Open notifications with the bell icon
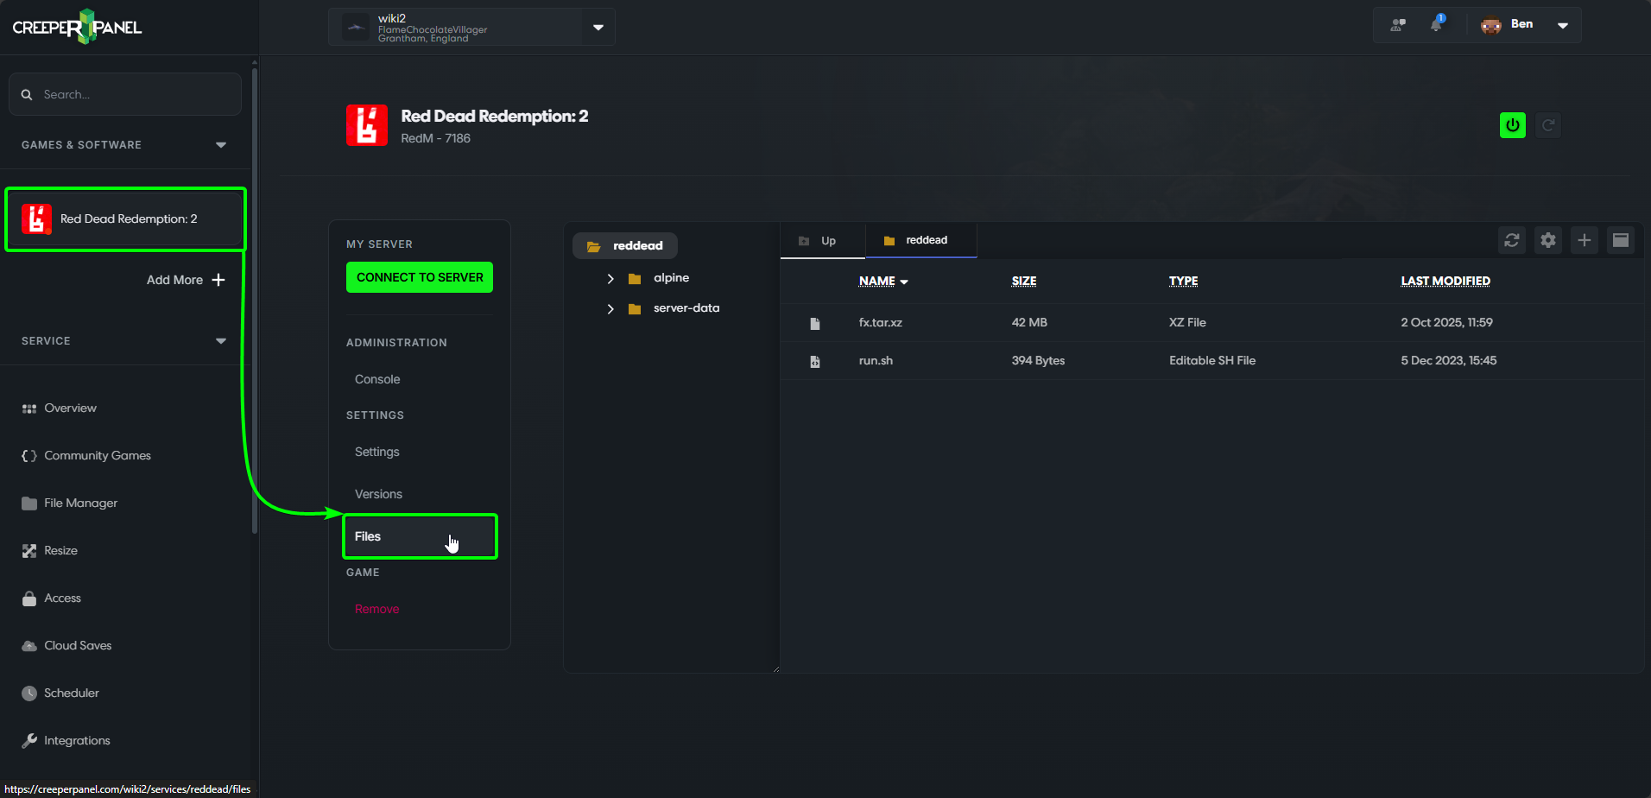This screenshot has height=798, width=1651. point(1437,24)
